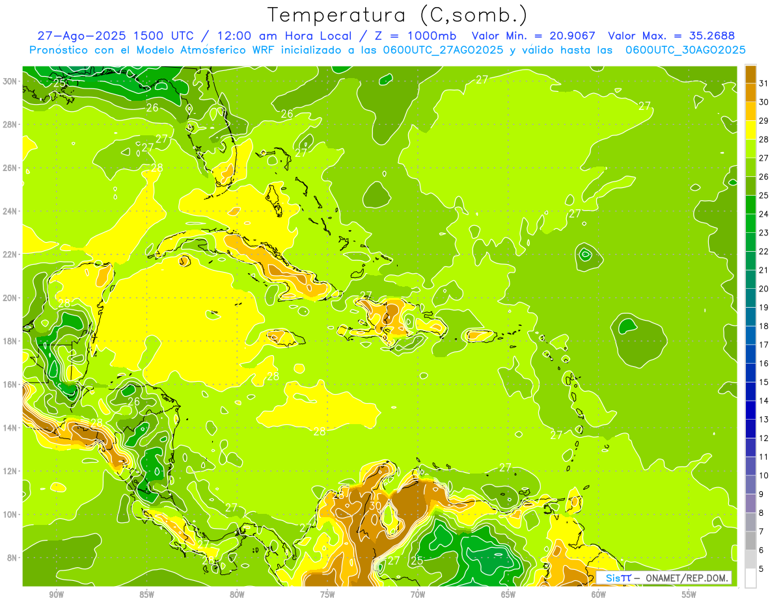Viewport: 781px width, 603px height.
Task: Click the blue legend swatch between 16 and 17
Action: click(750, 354)
